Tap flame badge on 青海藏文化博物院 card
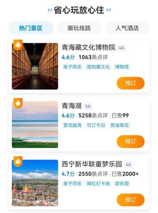158x213 pixels. point(18,45)
